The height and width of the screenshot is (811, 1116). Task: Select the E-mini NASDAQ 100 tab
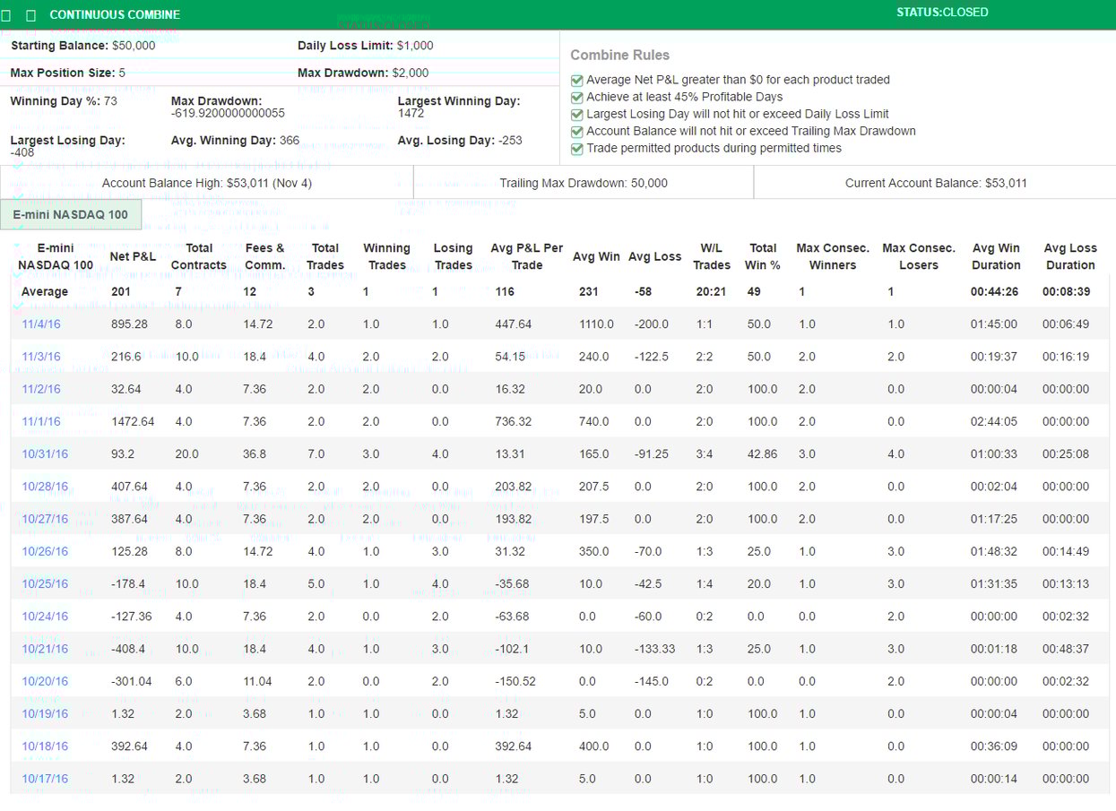(x=70, y=214)
